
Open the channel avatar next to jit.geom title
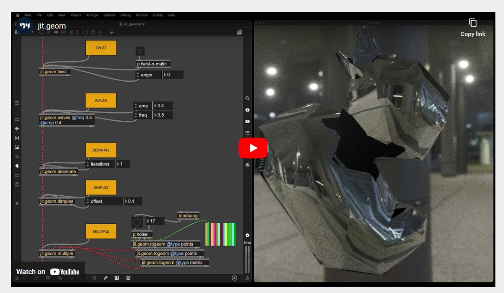click(26, 26)
